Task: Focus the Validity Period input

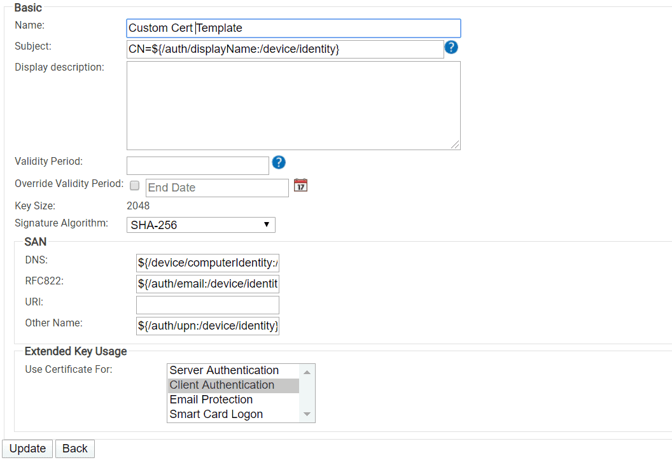Action: click(x=198, y=165)
